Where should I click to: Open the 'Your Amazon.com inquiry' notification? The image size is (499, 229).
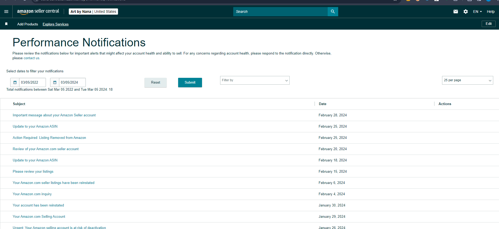[x=32, y=194]
